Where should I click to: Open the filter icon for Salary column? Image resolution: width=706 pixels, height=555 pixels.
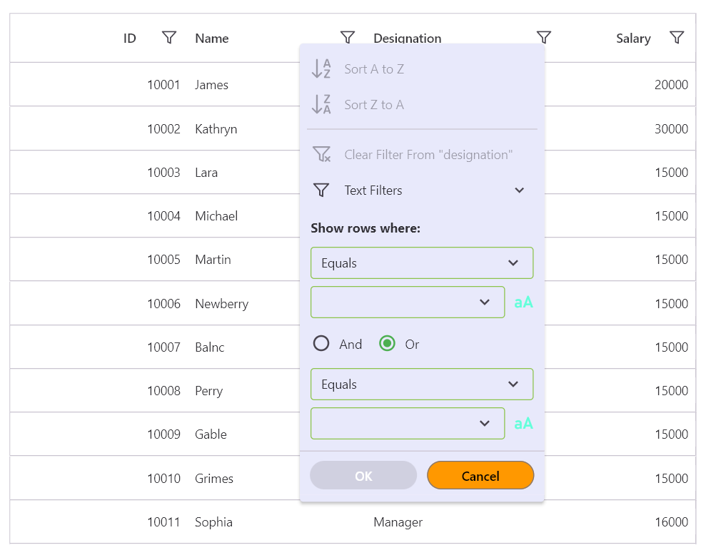tap(677, 38)
